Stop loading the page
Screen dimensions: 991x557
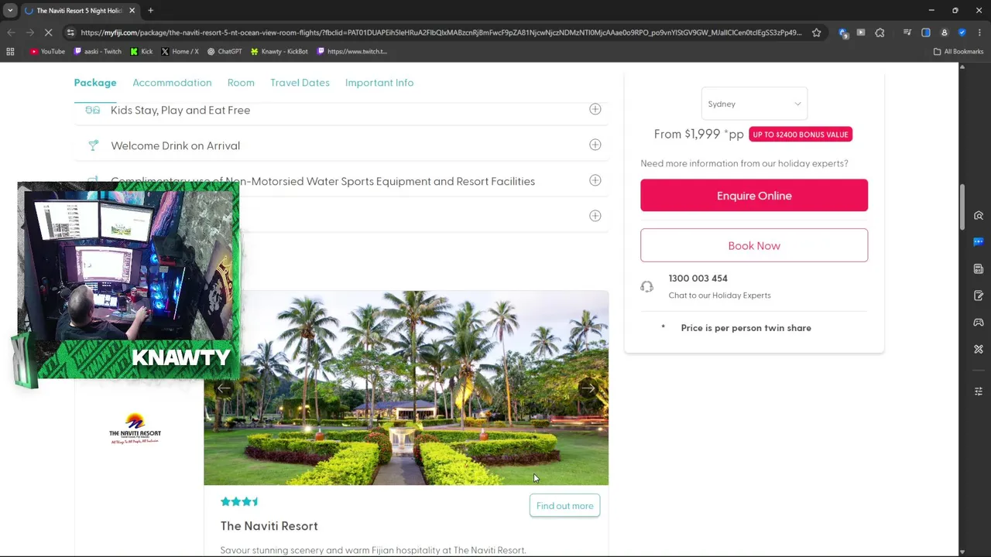click(x=48, y=32)
